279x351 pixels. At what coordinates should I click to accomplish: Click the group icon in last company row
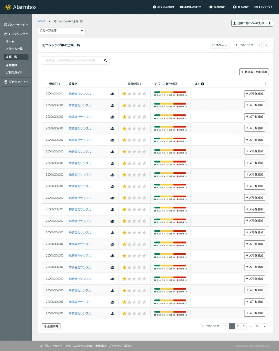[x=112, y=313]
